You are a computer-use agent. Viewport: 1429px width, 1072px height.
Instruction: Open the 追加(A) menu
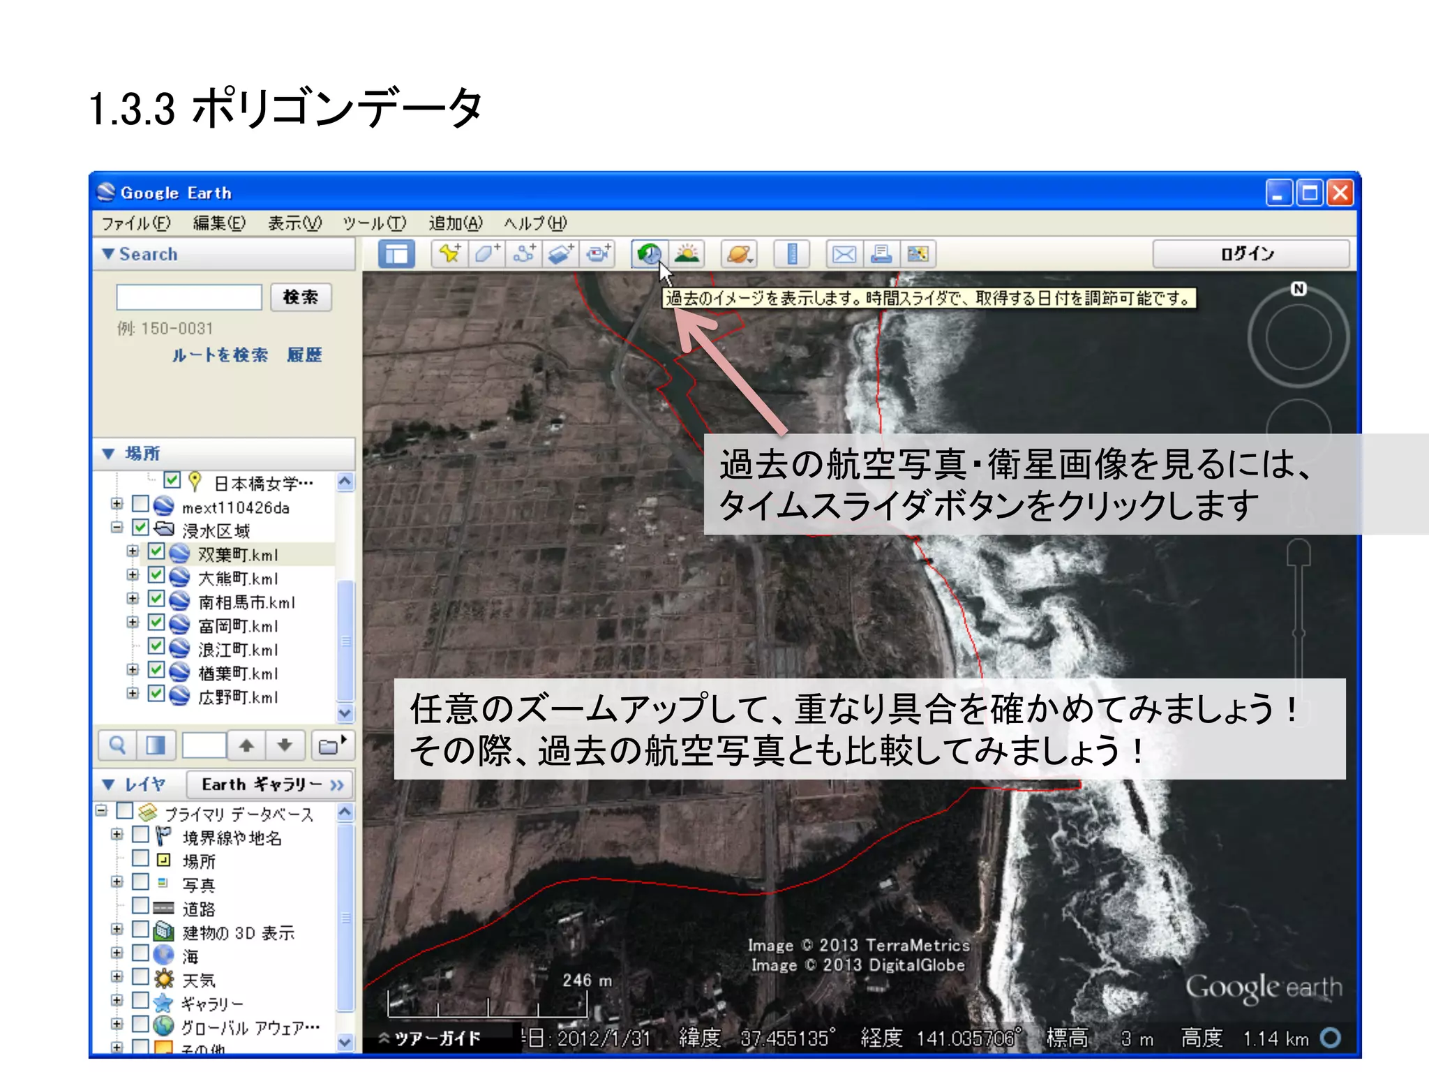point(456,223)
